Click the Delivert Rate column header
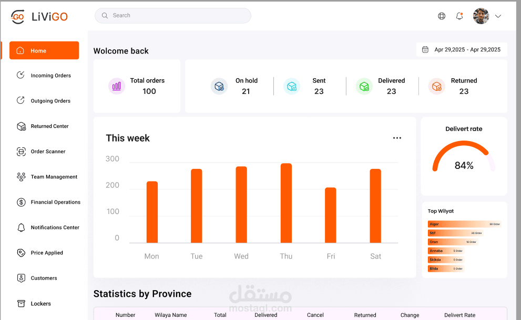 point(460,315)
